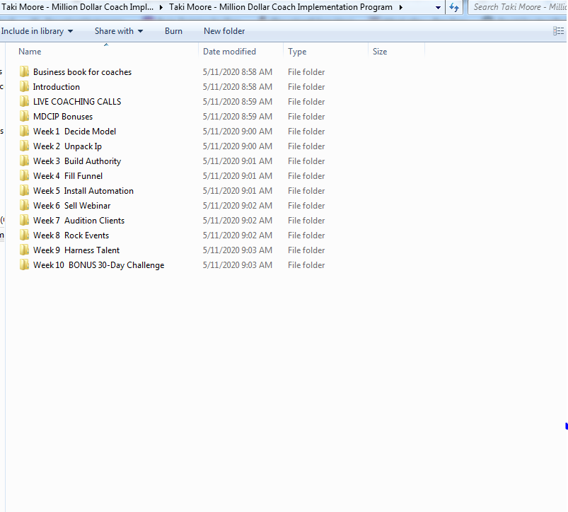Expand the breadcrumb arrow after Implementation Program
Image resolution: width=568 pixels, height=512 pixels.
coord(401,7)
